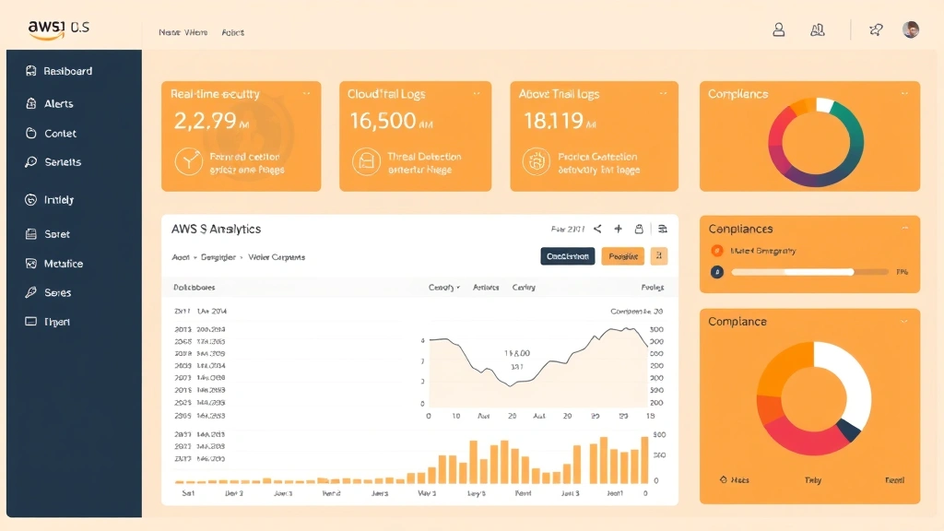Open the user profile icon in top bar
The image size is (944, 531).
(x=779, y=30)
